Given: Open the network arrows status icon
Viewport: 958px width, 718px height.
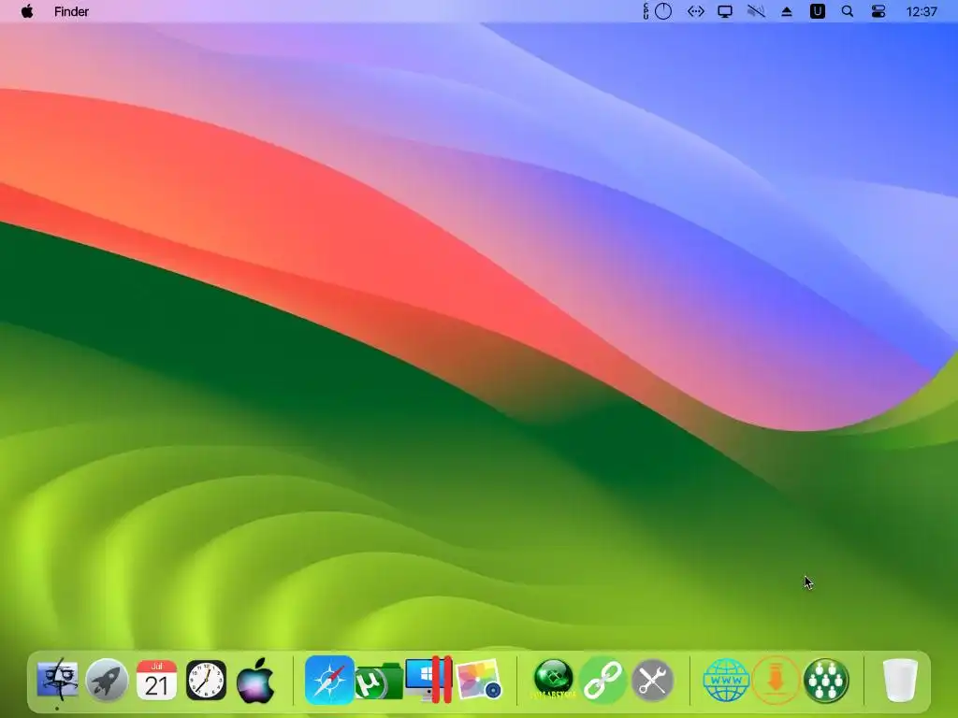Looking at the screenshot, I should 695,11.
